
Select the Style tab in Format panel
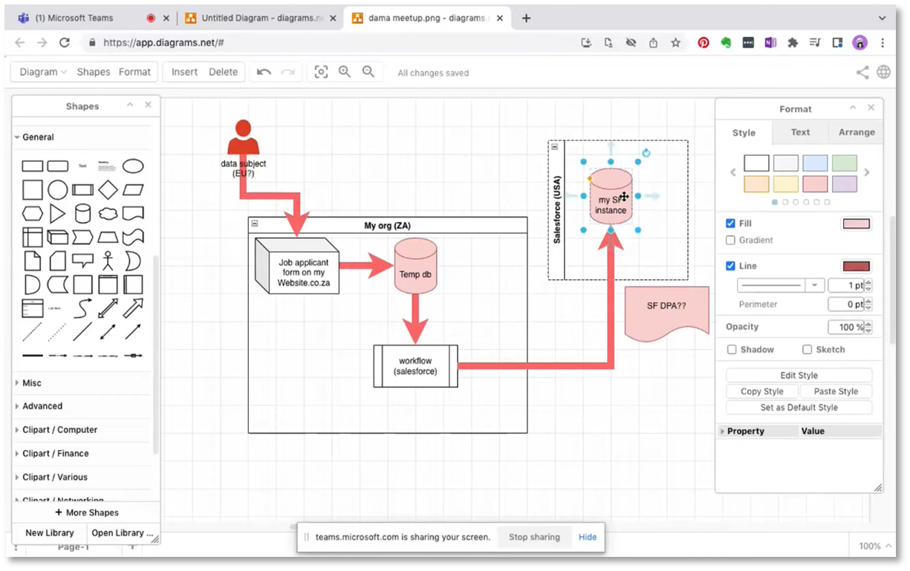(744, 133)
